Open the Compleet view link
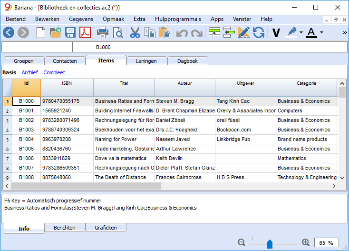 coord(54,72)
